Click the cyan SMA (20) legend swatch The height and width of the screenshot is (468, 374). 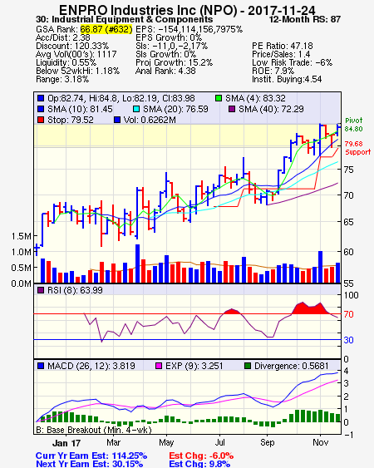point(136,109)
